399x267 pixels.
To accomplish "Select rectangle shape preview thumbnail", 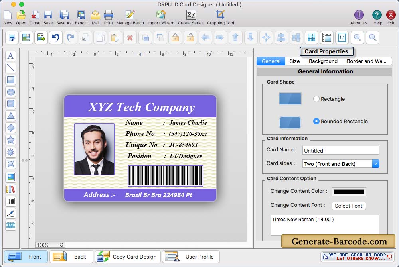I will point(290,99).
